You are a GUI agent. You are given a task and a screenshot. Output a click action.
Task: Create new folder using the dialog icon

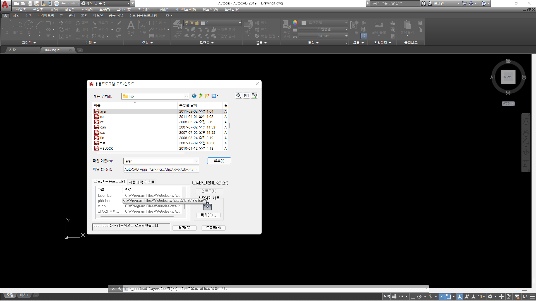tap(207, 96)
